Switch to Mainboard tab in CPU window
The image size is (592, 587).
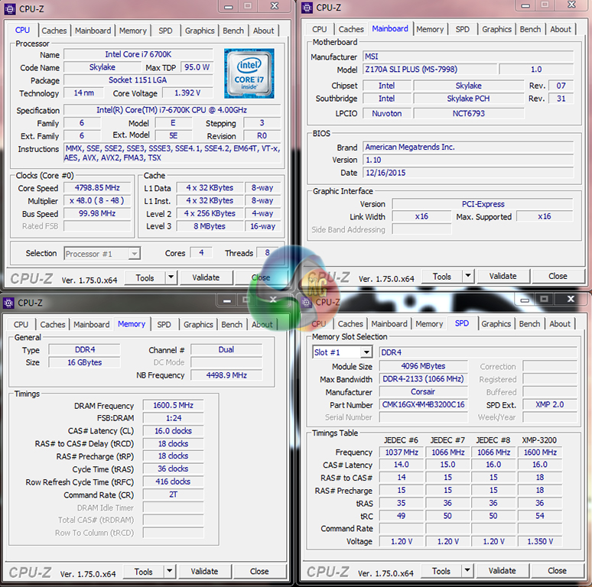[93, 31]
